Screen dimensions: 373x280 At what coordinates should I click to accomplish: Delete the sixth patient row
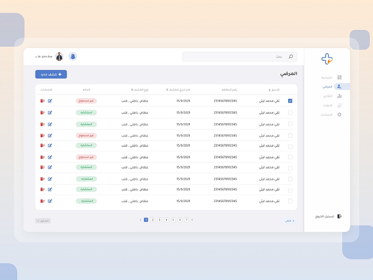[42, 157]
